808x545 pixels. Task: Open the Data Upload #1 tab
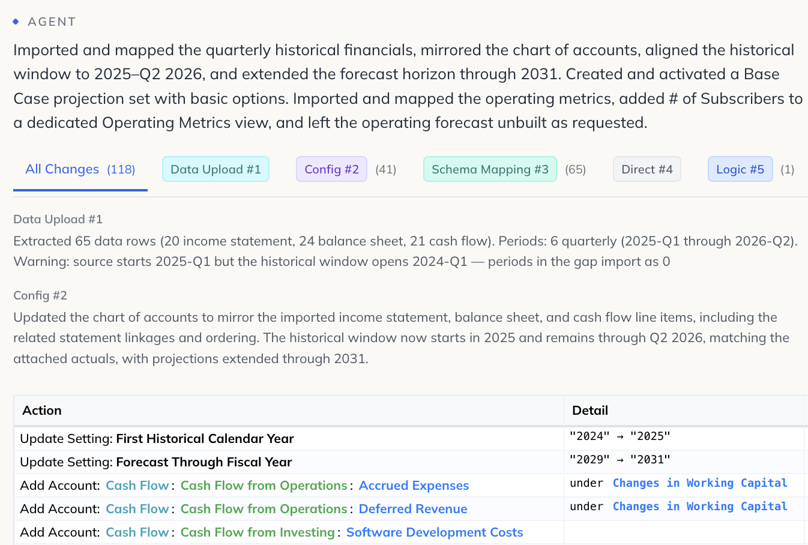[216, 169]
